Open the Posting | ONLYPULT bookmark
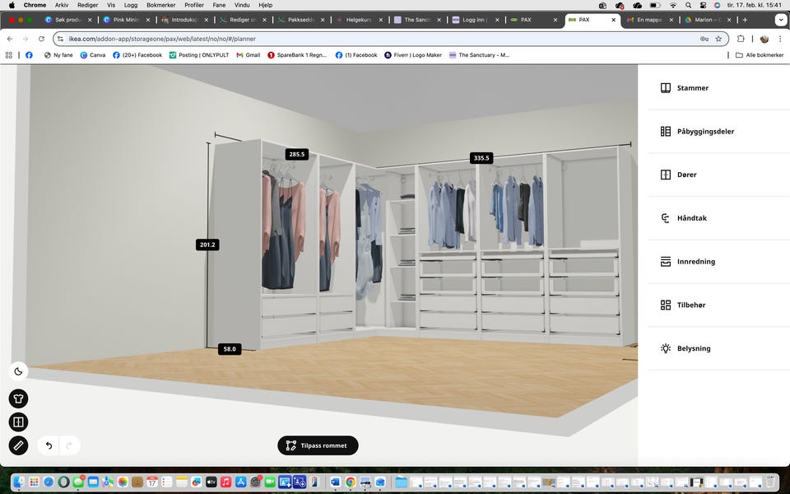This screenshot has height=494, width=790. (x=199, y=55)
